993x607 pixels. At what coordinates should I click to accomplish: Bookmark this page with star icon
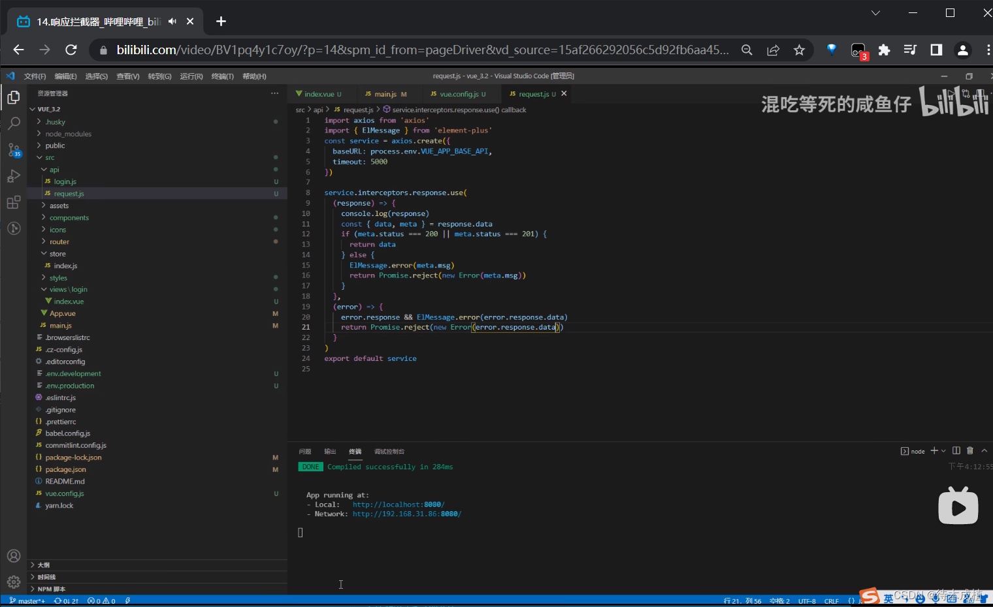(799, 50)
